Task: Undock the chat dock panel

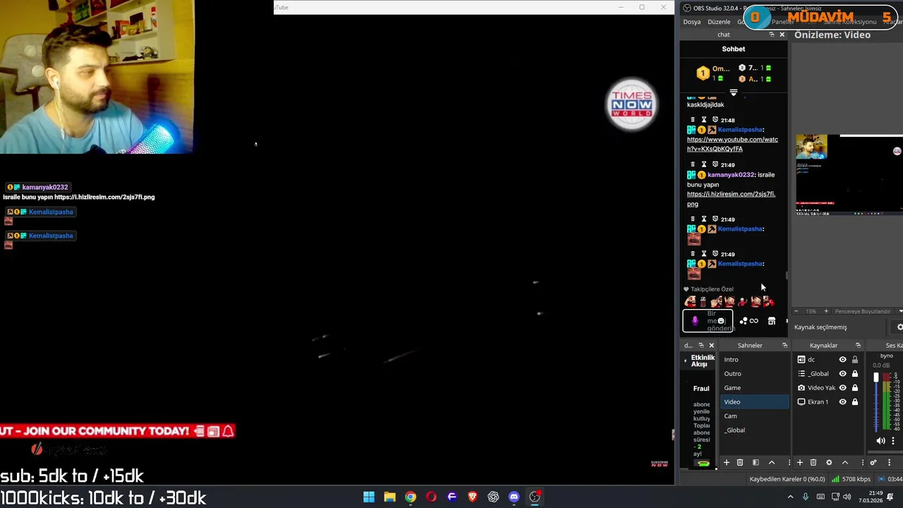Action: tap(771, 35)
